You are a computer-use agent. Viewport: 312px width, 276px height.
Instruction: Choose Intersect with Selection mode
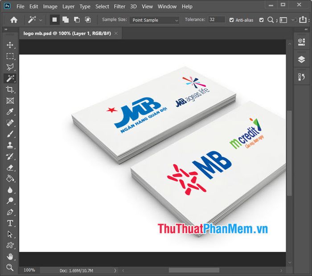pos(88,20)
